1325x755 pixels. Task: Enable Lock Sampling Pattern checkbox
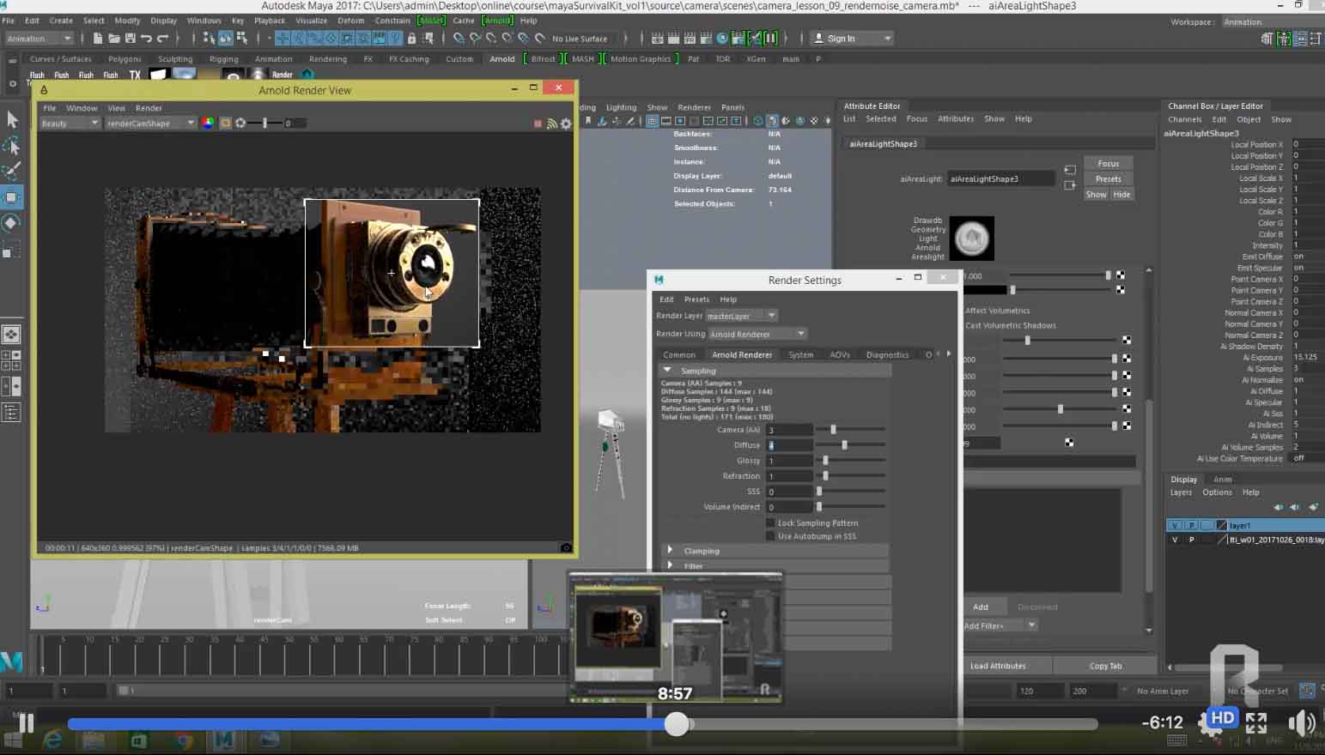[770, 522]
